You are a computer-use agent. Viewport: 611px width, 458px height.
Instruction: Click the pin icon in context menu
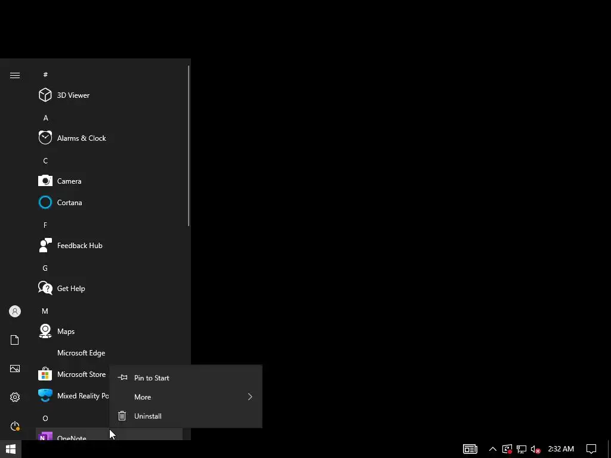tap(122, 377)
